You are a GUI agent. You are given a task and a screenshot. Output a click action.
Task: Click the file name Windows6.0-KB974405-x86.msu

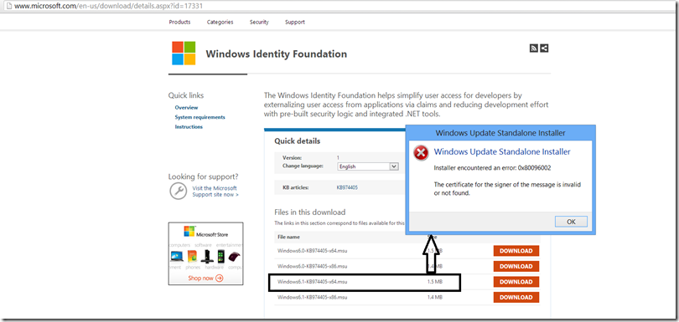click(312, 266)
